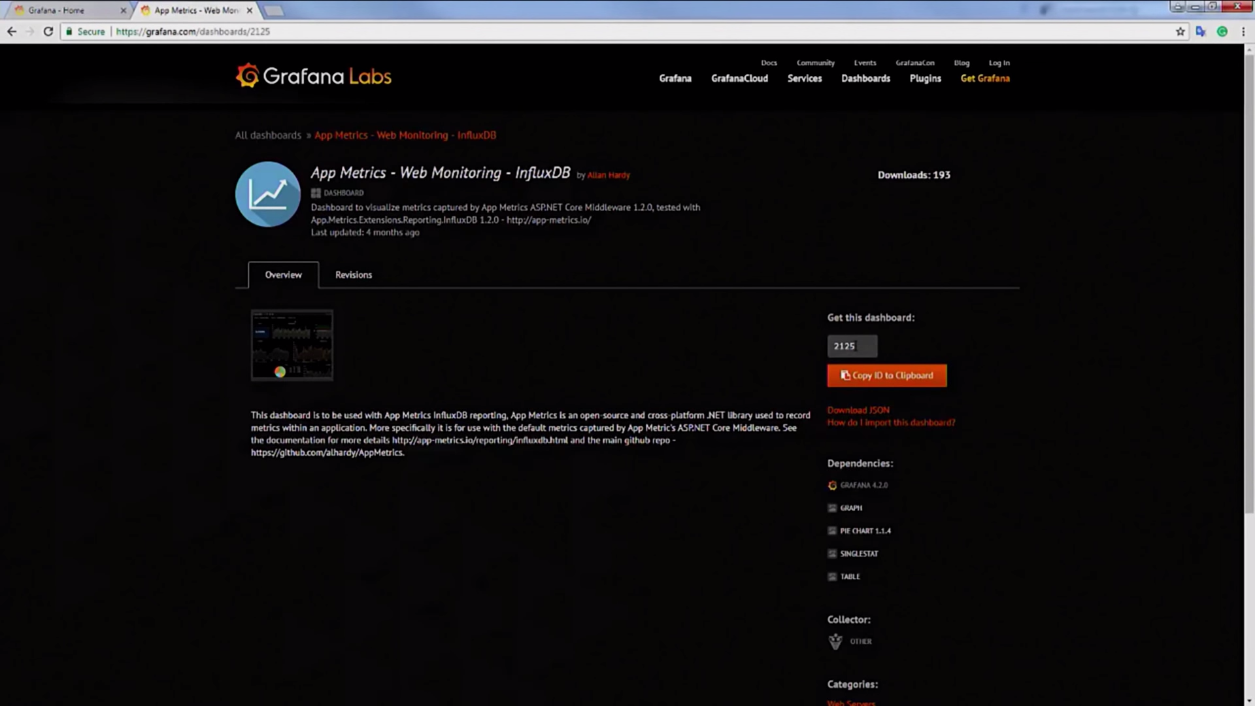The image size is (1255, 706).
Task: Click the dashboard grid icon beside DASHBOARD label
Action: [316, 193]
